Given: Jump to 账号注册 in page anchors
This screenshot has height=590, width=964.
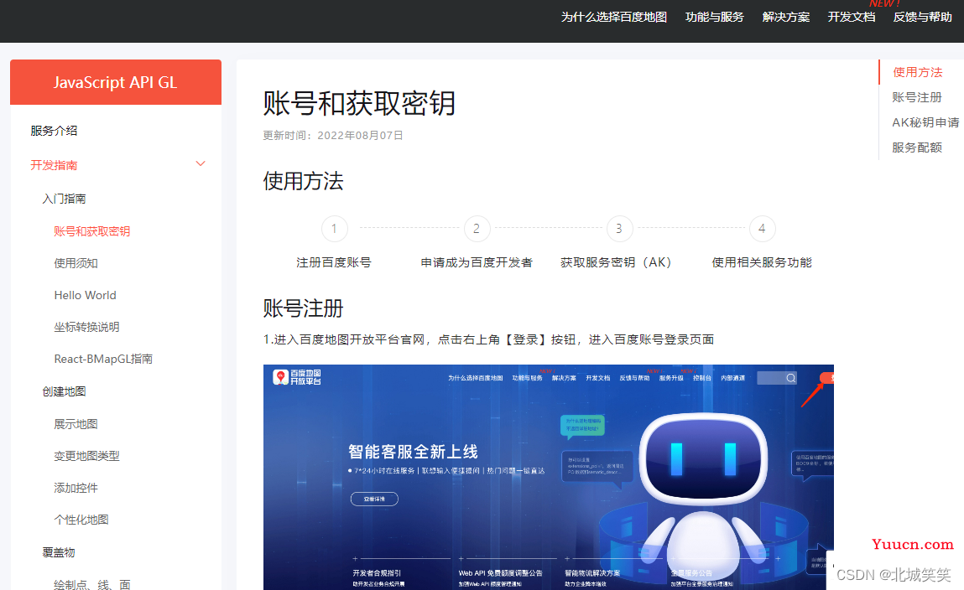Looking at the screenshot, I should (x=917, y=97).
